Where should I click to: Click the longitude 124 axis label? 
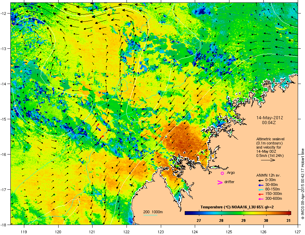tap(195, 232)
